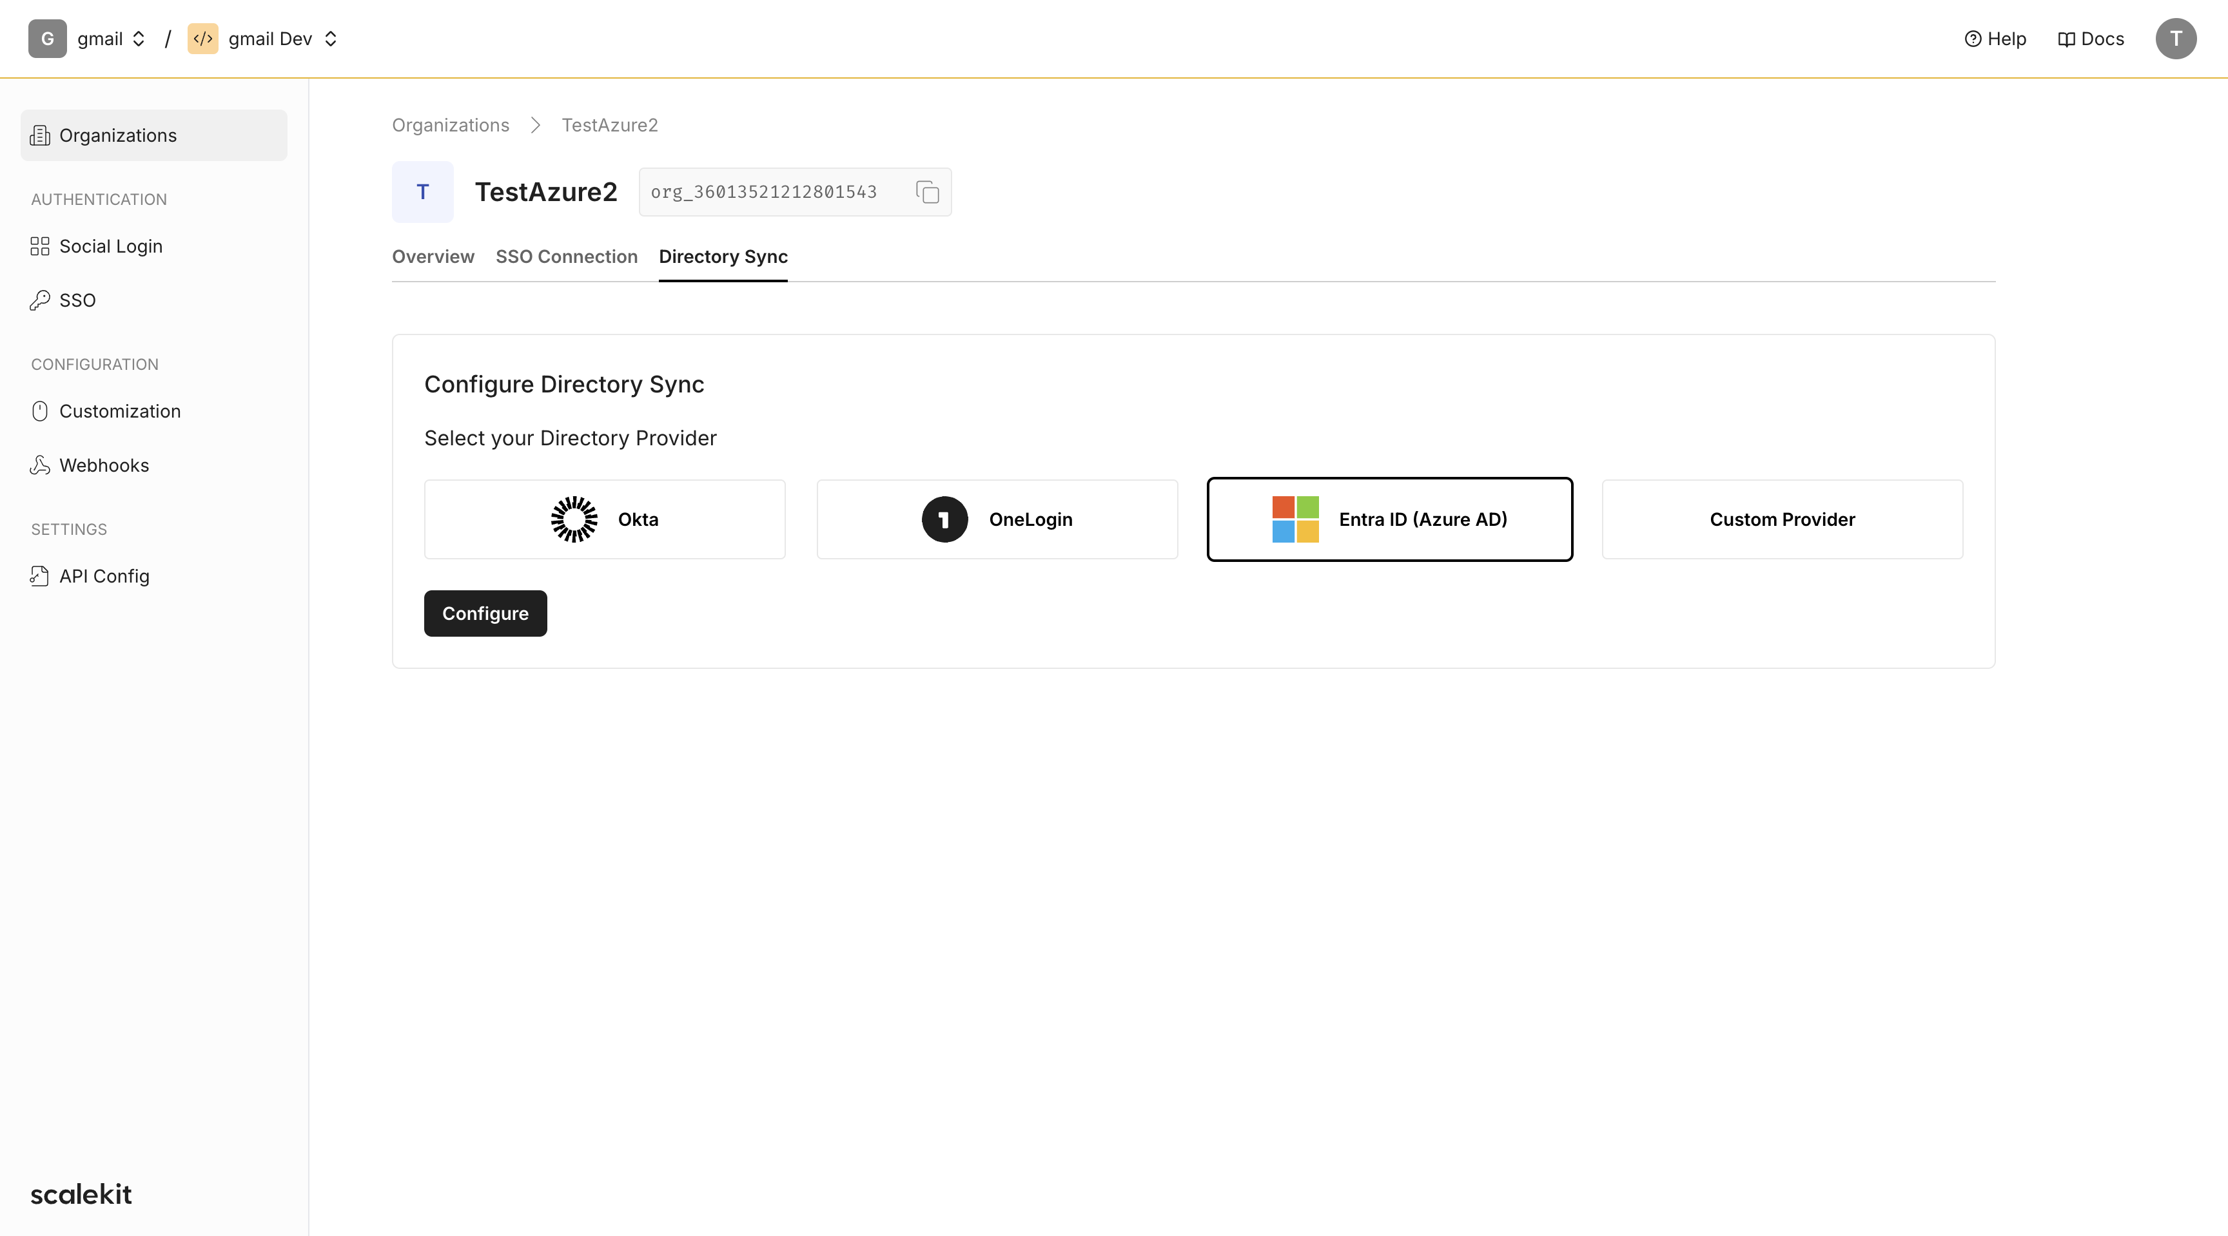Switch to the SSO Connection tab
Image resolution: width=2228 pixels, height=1236 pixels.
pos(567,256)
